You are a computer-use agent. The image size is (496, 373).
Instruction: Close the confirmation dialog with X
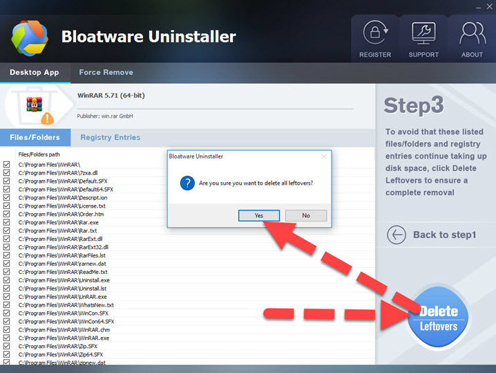pos(323,156)
